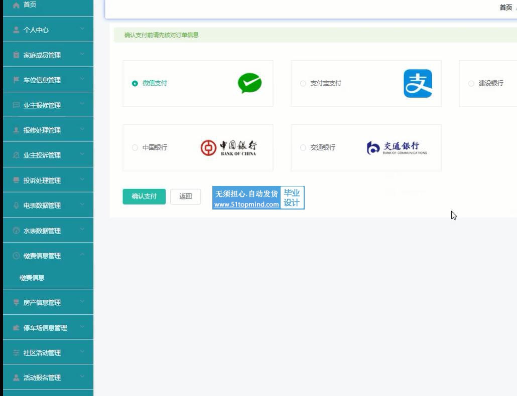
Task: Select the 微信支付 radio button
Action: (135, 83)
